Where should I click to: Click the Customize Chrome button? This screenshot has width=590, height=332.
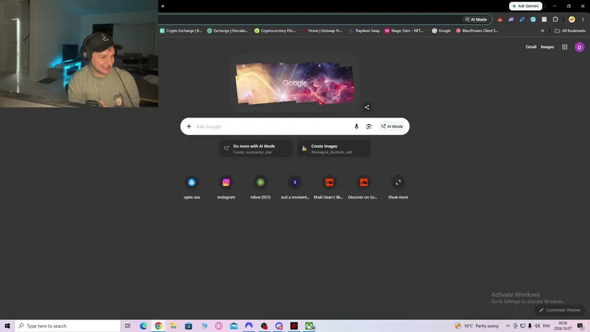pyautogui.click(x=560, y=310)
